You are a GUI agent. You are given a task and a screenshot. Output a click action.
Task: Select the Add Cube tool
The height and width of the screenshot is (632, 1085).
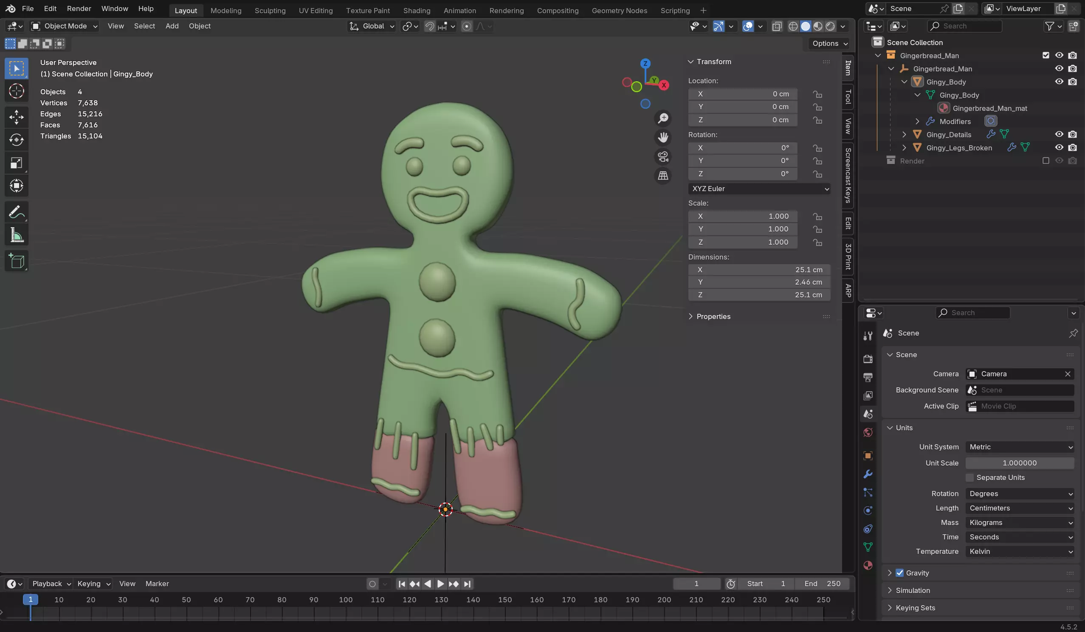point(17,261)
